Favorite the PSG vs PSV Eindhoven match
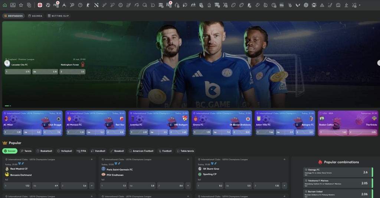 188,159
